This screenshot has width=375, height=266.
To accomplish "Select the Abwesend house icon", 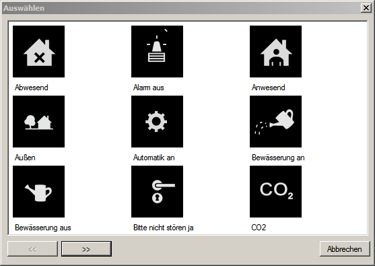I will click(39, 51).
